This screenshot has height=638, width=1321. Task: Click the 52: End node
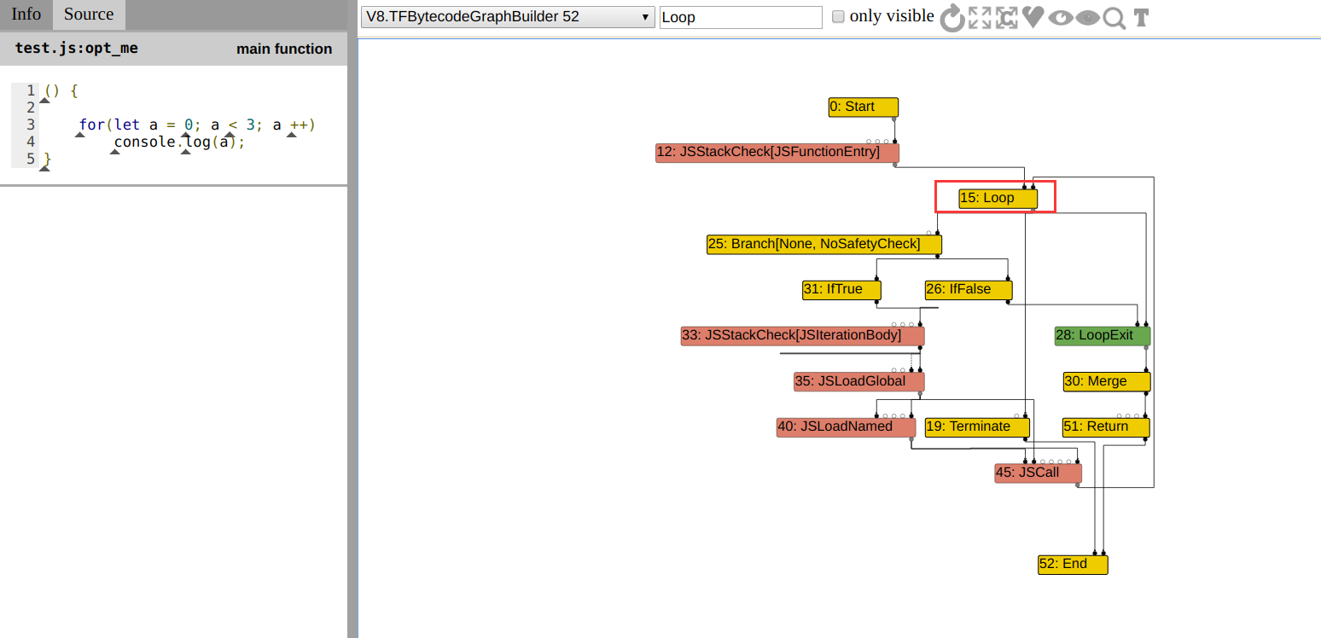[1073, 564]
